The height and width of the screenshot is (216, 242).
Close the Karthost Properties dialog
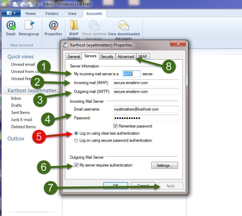click(178, 43)
